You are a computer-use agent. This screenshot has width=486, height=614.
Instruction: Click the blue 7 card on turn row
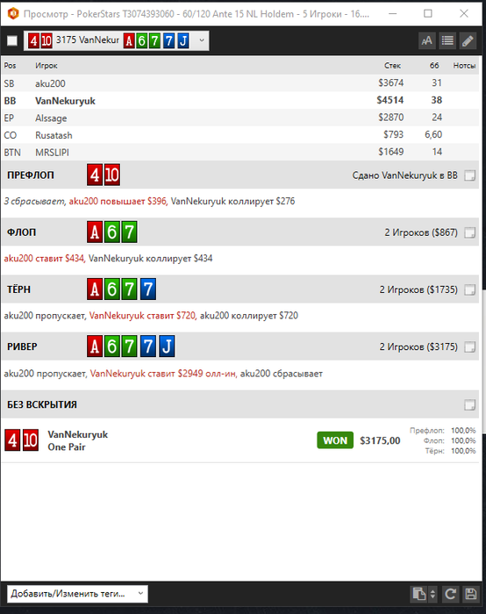click(148, 289)
